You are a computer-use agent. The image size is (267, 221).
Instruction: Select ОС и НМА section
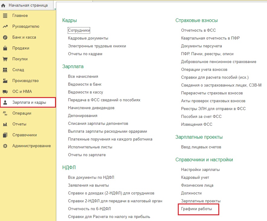click(x=22, y=92)
